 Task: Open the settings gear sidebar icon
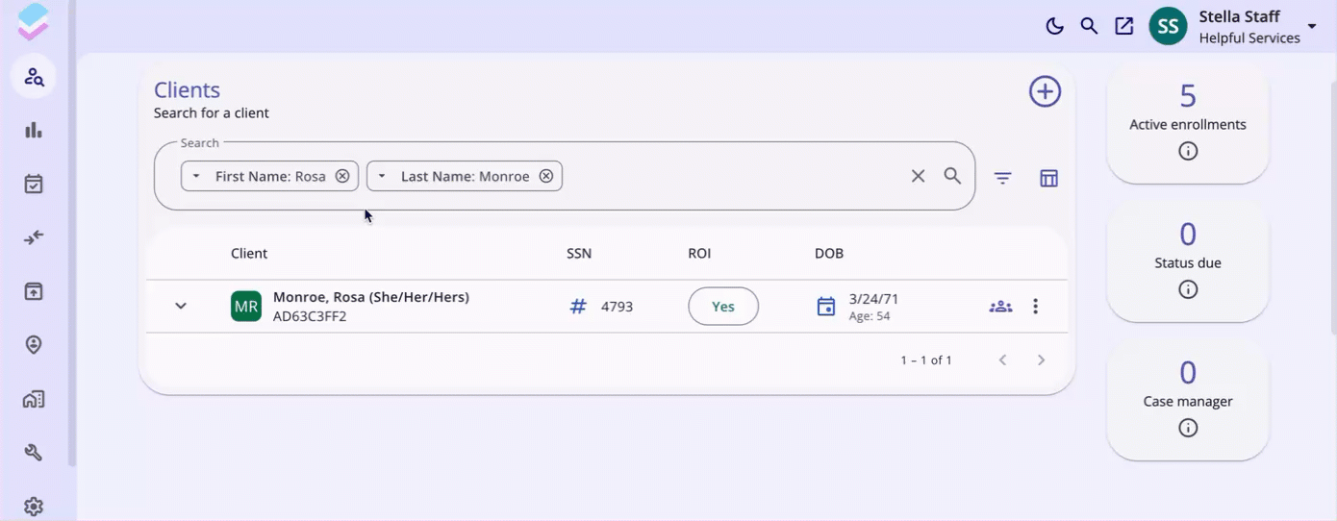pyautogui.click(x=34, y=507)
